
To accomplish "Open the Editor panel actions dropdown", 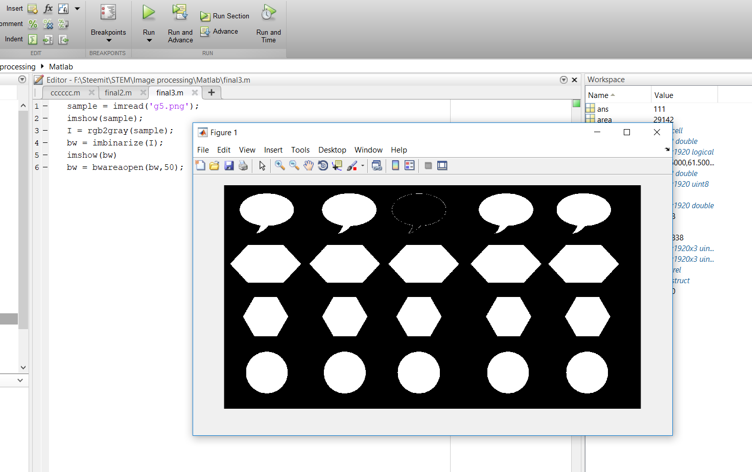I will [563, 80].
